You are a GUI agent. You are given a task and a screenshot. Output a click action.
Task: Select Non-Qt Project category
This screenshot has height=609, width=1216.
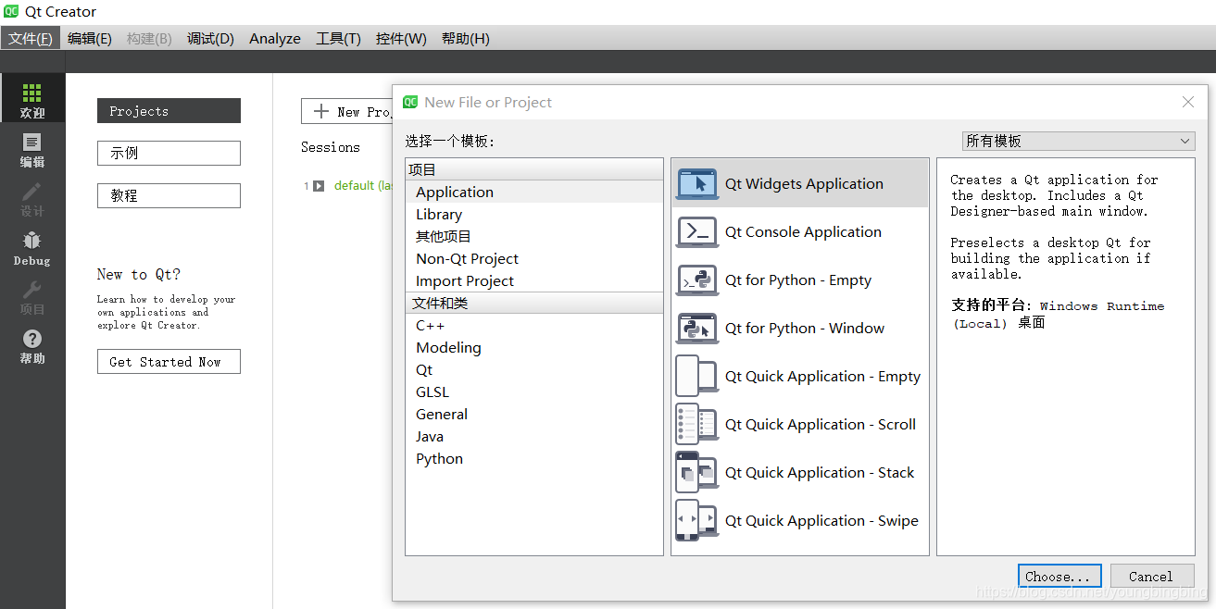tap(534, 258)
